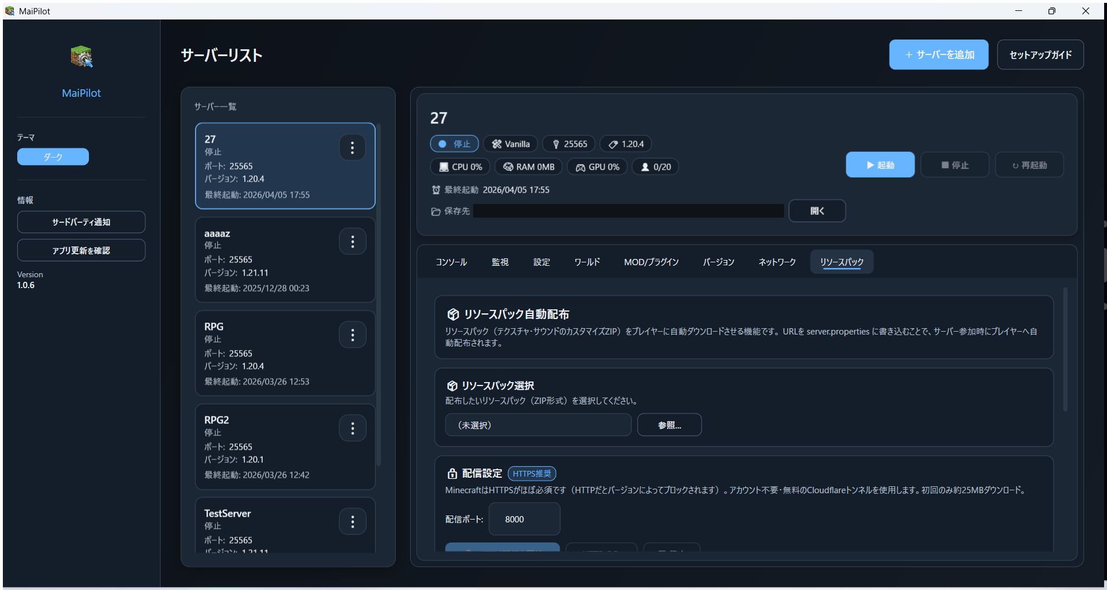The width and height of the screenshot is (1107, 590).
Task: Click the folder icon beside 保存先
Action: pos(435,211)
